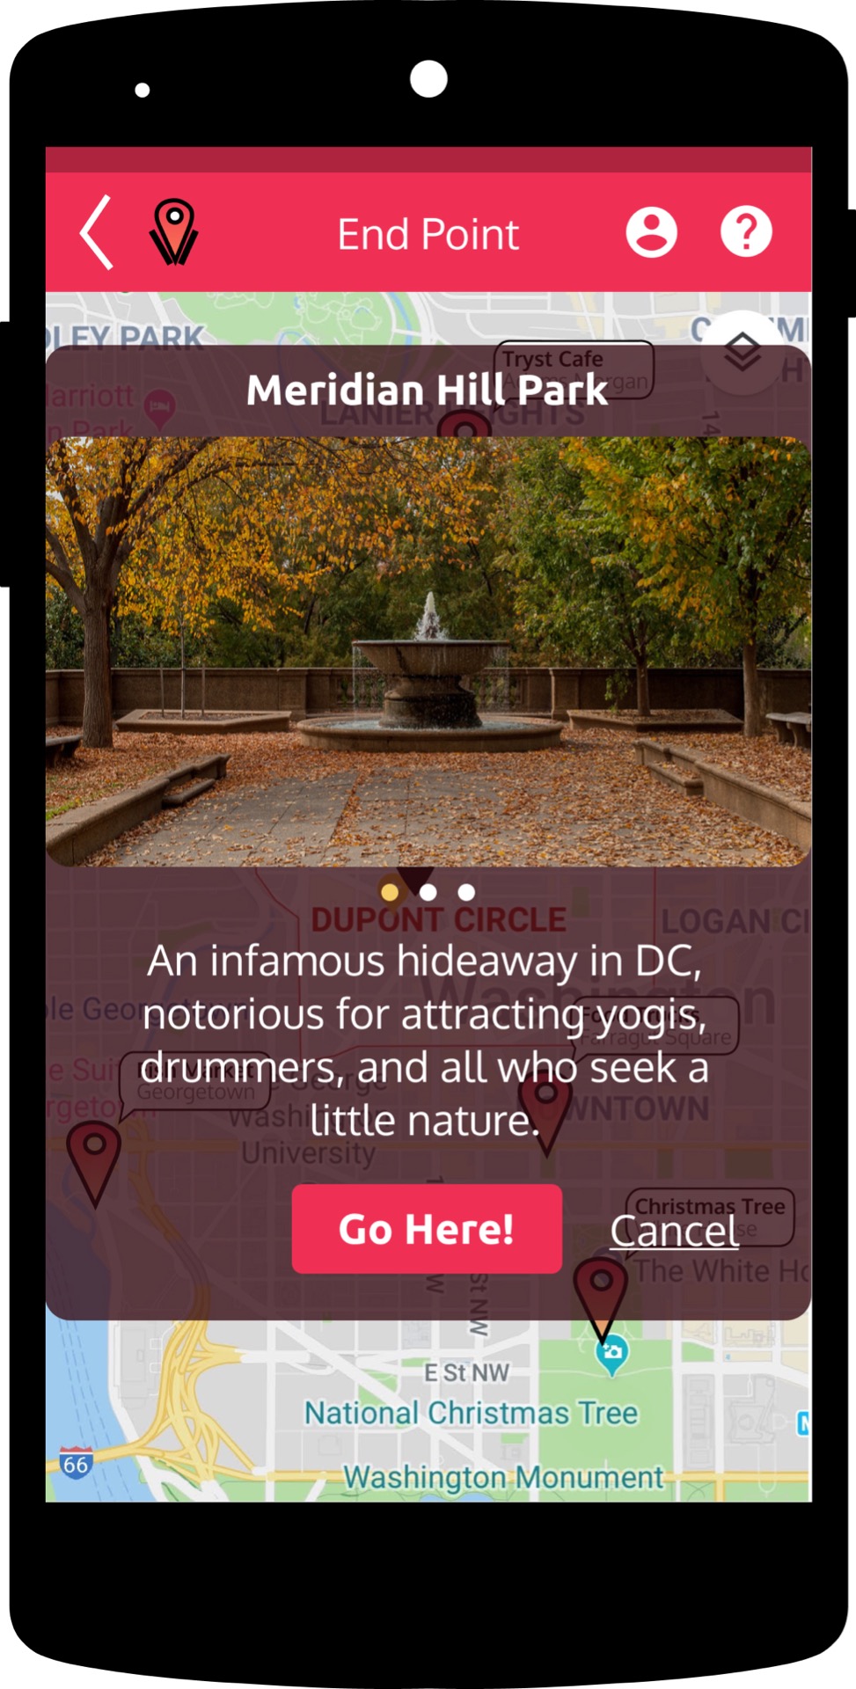Tap the back arrow in header
The image size is (856, 1689).
pyautogui.click(x=97, y=232)
